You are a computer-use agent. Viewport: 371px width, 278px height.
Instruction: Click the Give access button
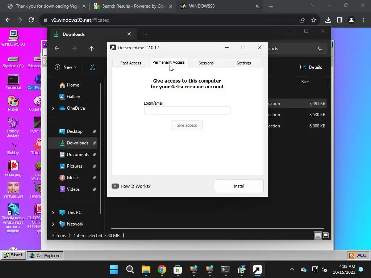point(187,125)
